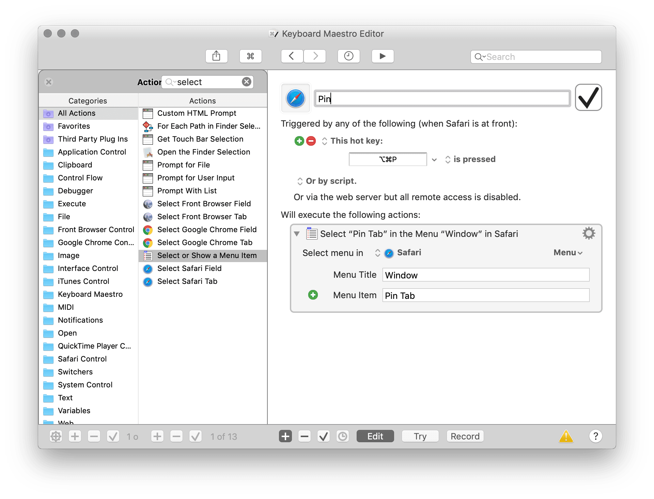Open the history clock toolbar icon
Viewport: 654px width, 499px height.
point(348,56)
